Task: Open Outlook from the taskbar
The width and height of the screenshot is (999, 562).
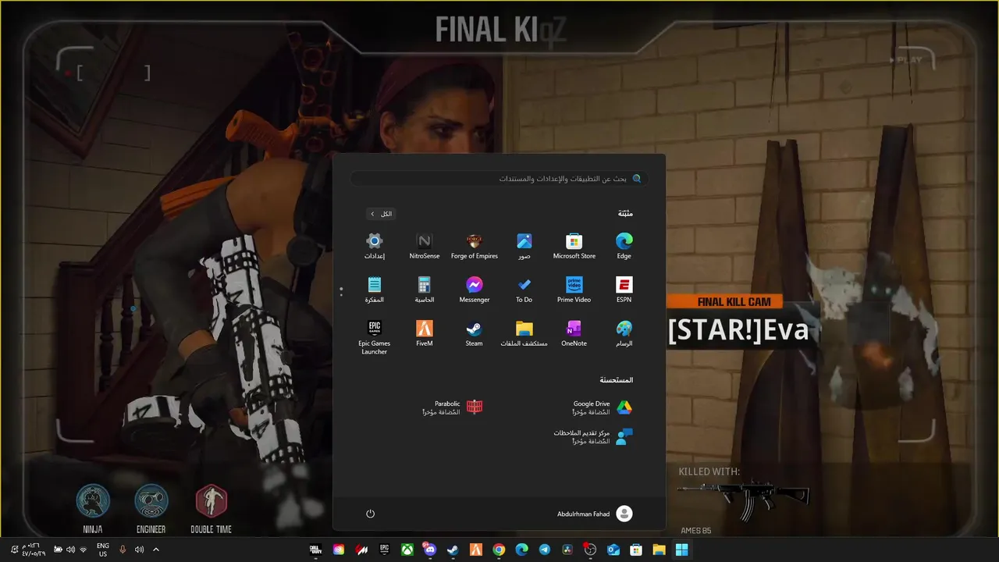Action: pyautogui.click(x=613, y=550)
